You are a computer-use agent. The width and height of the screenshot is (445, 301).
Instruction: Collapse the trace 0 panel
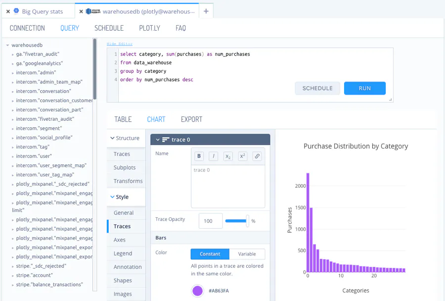[157, 140]
